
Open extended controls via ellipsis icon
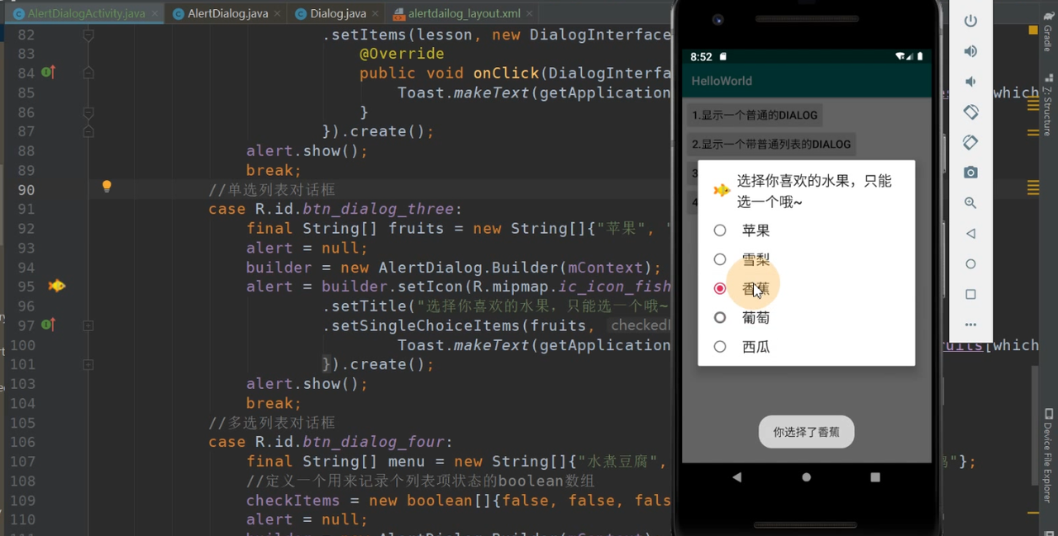click(x=970, y=325)
